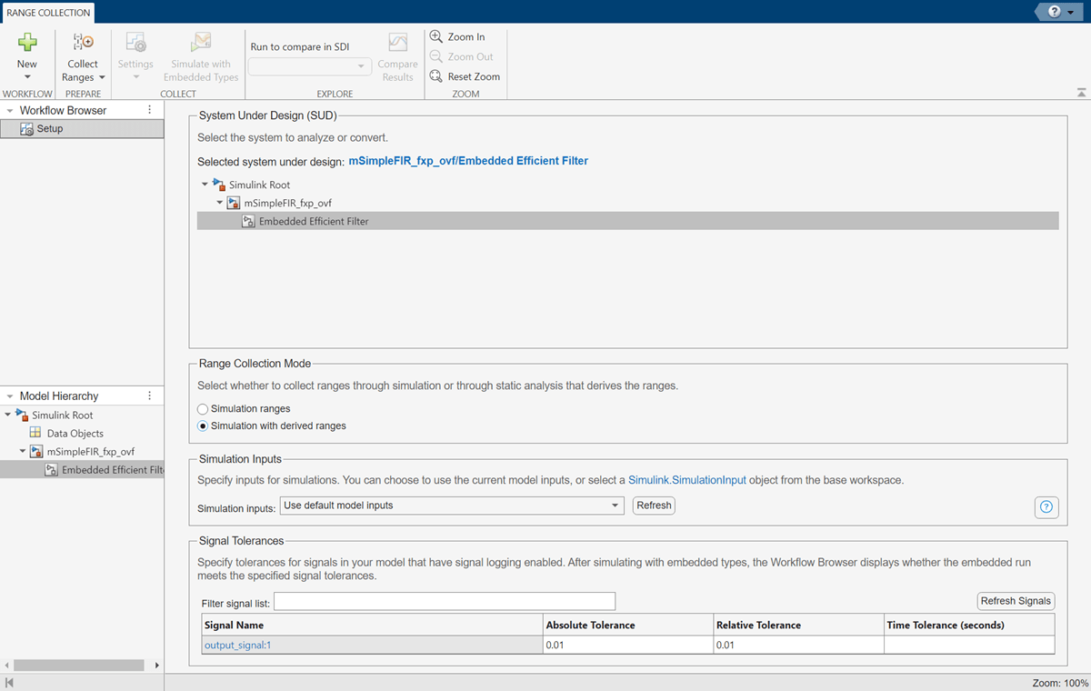
Task: Select the Range Collection tab
Action: (x=48, y=13)
